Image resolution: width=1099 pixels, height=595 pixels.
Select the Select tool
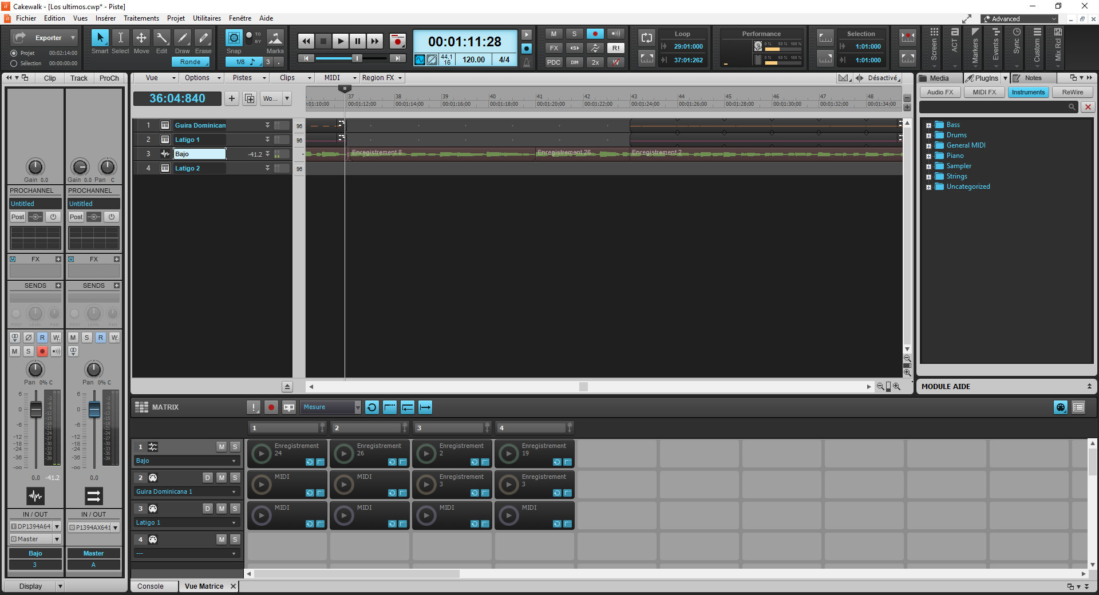[120, 38]
